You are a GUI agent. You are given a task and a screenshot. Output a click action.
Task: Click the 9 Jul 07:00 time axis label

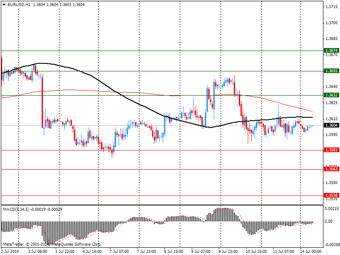[201, 252]
